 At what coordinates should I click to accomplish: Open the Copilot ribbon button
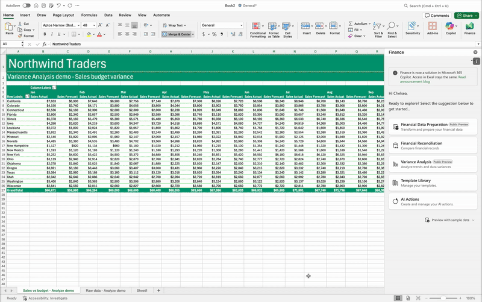450,27
